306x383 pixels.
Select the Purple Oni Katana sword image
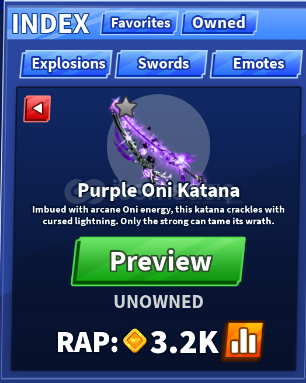(156, 143)
